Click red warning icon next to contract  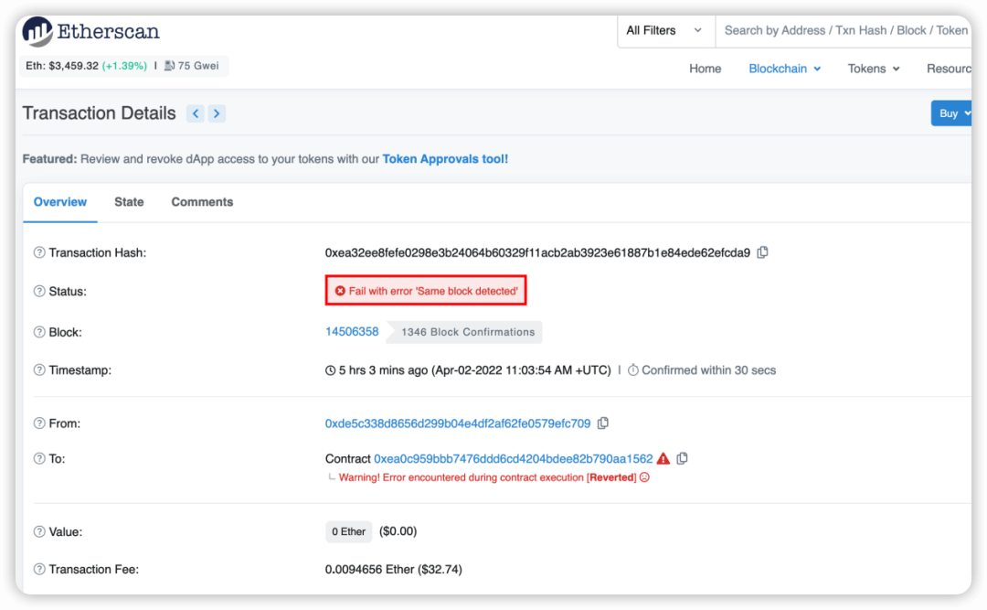[663, 458]
